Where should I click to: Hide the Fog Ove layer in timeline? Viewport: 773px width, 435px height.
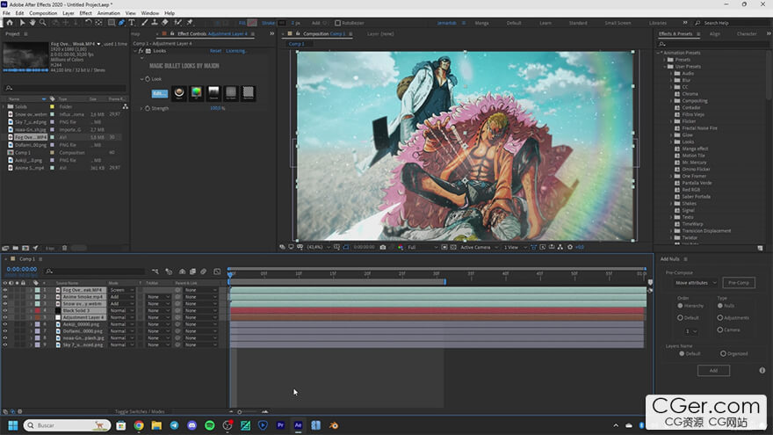(x=5, y=290)
